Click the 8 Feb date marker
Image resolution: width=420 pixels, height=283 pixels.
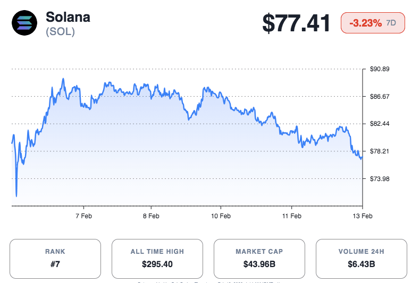(x=151, y=216)
